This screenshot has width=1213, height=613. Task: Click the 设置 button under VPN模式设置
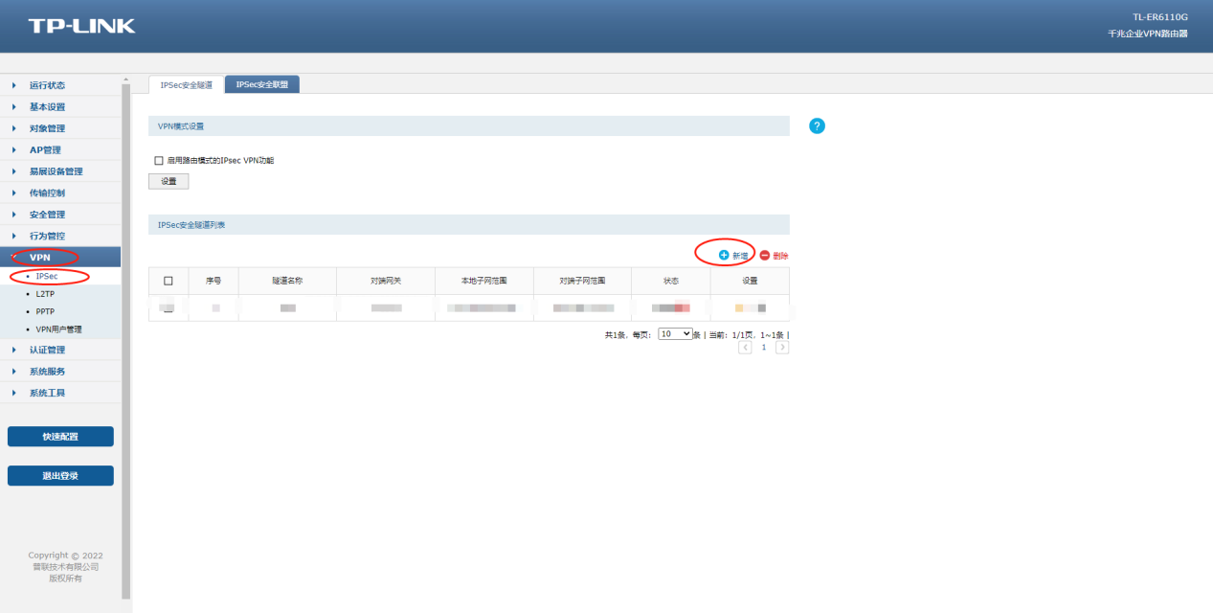[x=168, y=181]
